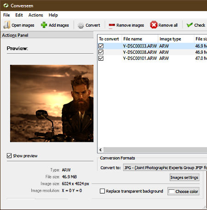
Task: Click the Remove images toolbar label
Action: pyautogui.click(x=130, y=25)
